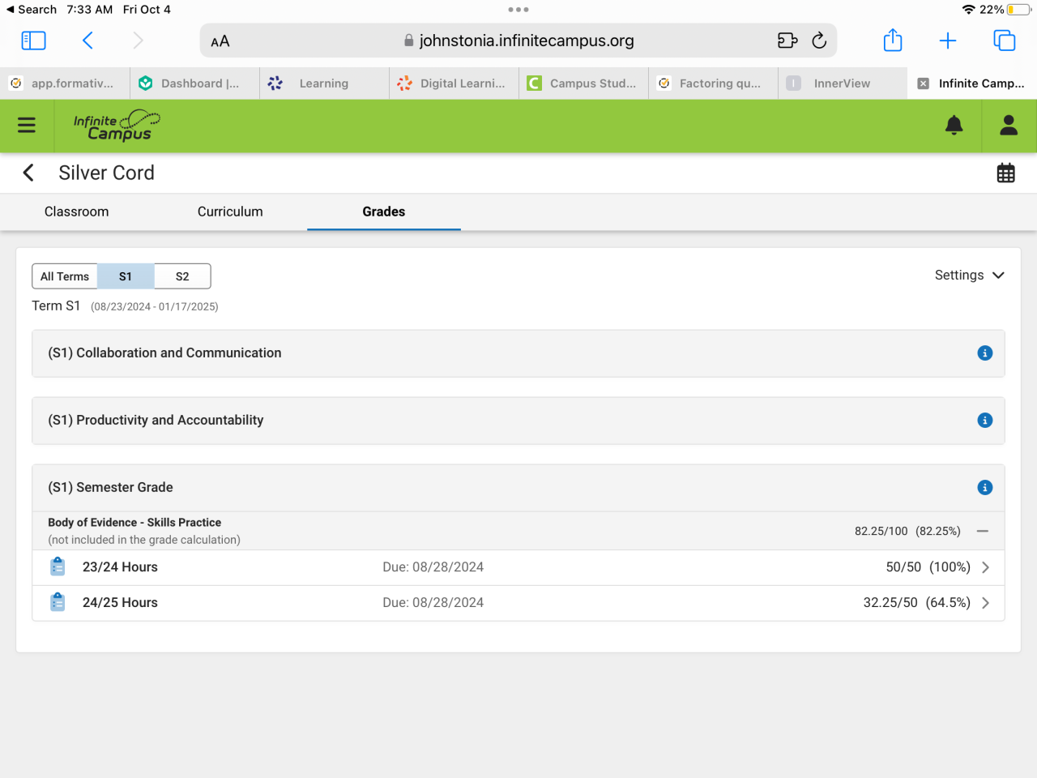Screen dimensions: 1037x778
Task: Select the S1 term filter
Action: [x=126, y=276]
